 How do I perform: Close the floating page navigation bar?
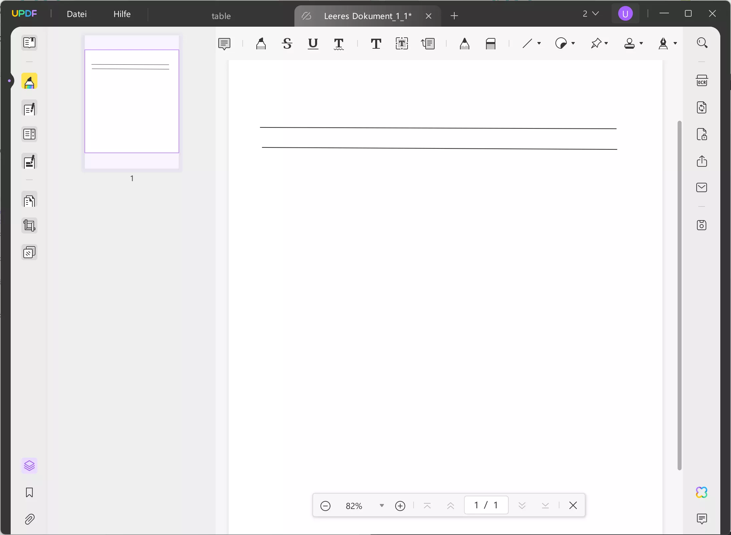pos(573,505)
